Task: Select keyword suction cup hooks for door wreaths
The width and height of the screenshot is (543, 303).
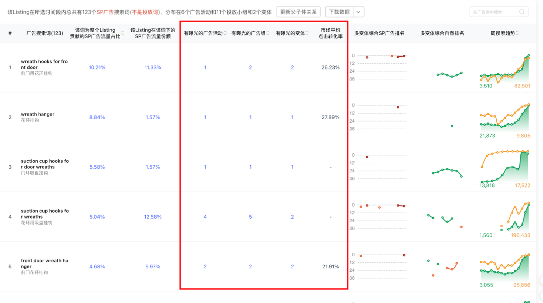Action: [x=45, y=164]
